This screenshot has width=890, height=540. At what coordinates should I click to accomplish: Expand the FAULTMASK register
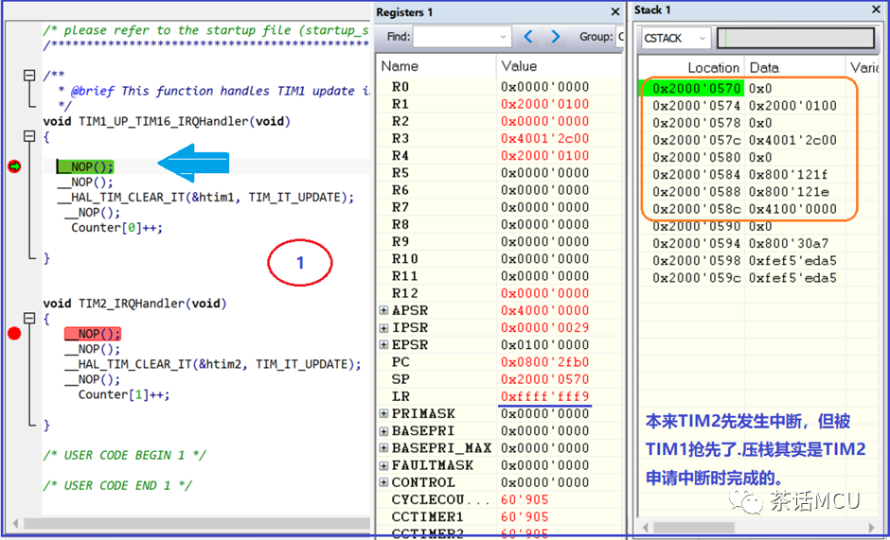pos(383,465)
